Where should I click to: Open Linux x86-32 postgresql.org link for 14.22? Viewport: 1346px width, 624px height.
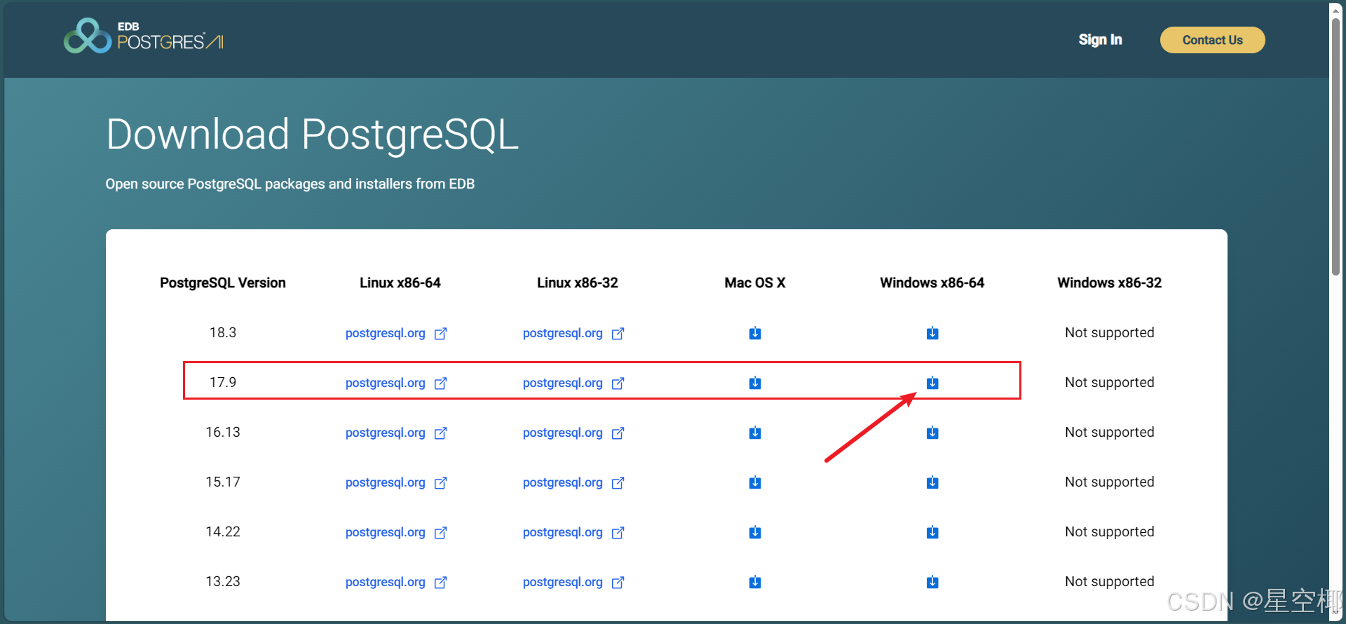[x=573, y=532]
